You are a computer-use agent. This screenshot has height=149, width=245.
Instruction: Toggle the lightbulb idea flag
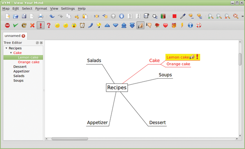click(x=99, y=25)
